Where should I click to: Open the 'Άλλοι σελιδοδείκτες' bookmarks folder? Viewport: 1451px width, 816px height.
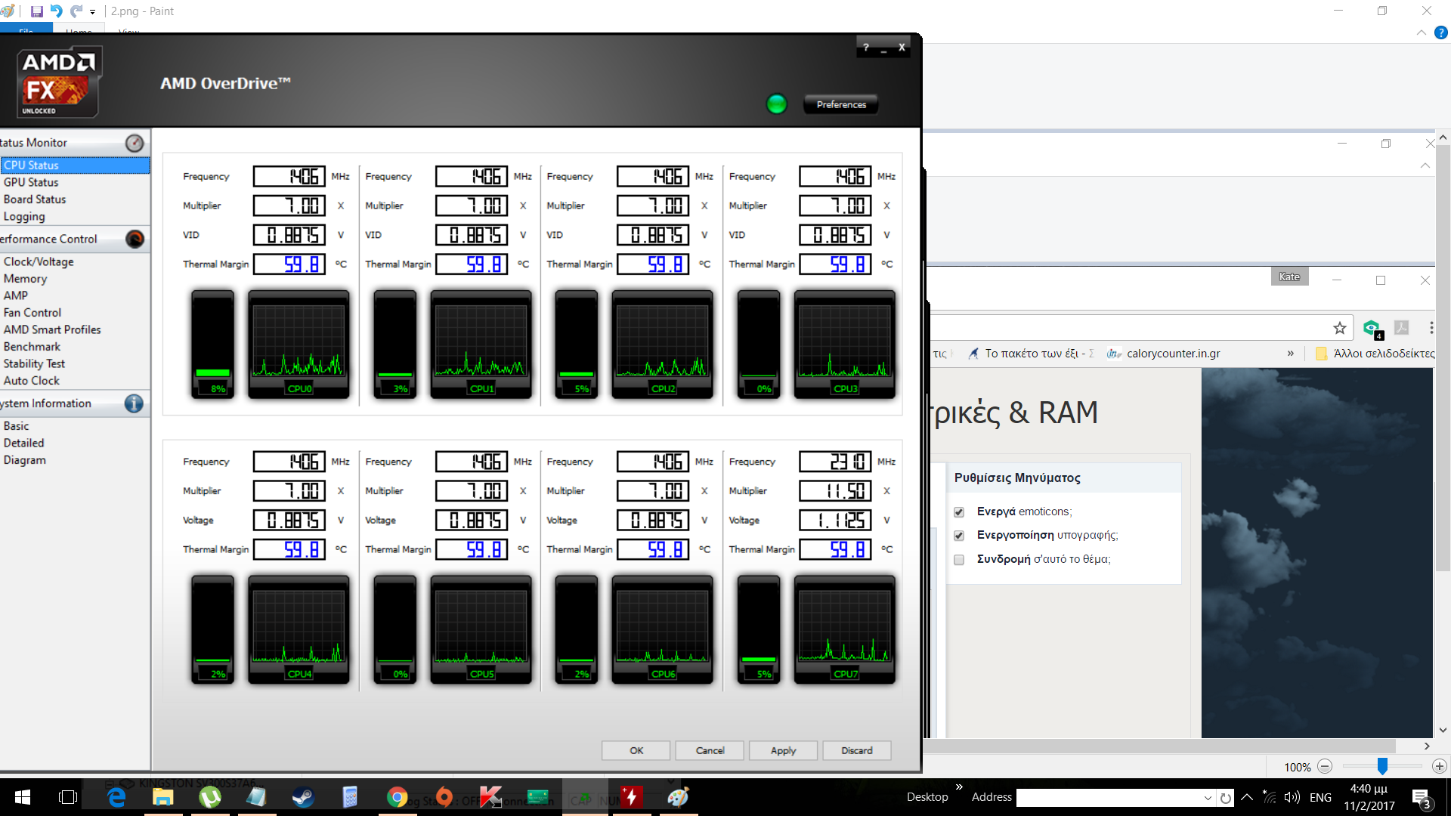click(x=1375, y=354)
